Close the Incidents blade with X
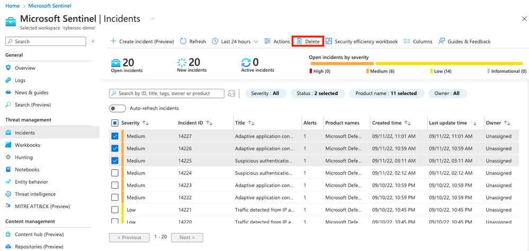 point(524,19)
